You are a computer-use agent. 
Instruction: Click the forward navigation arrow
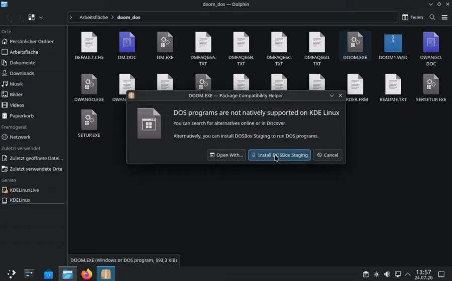pos(19,17)
